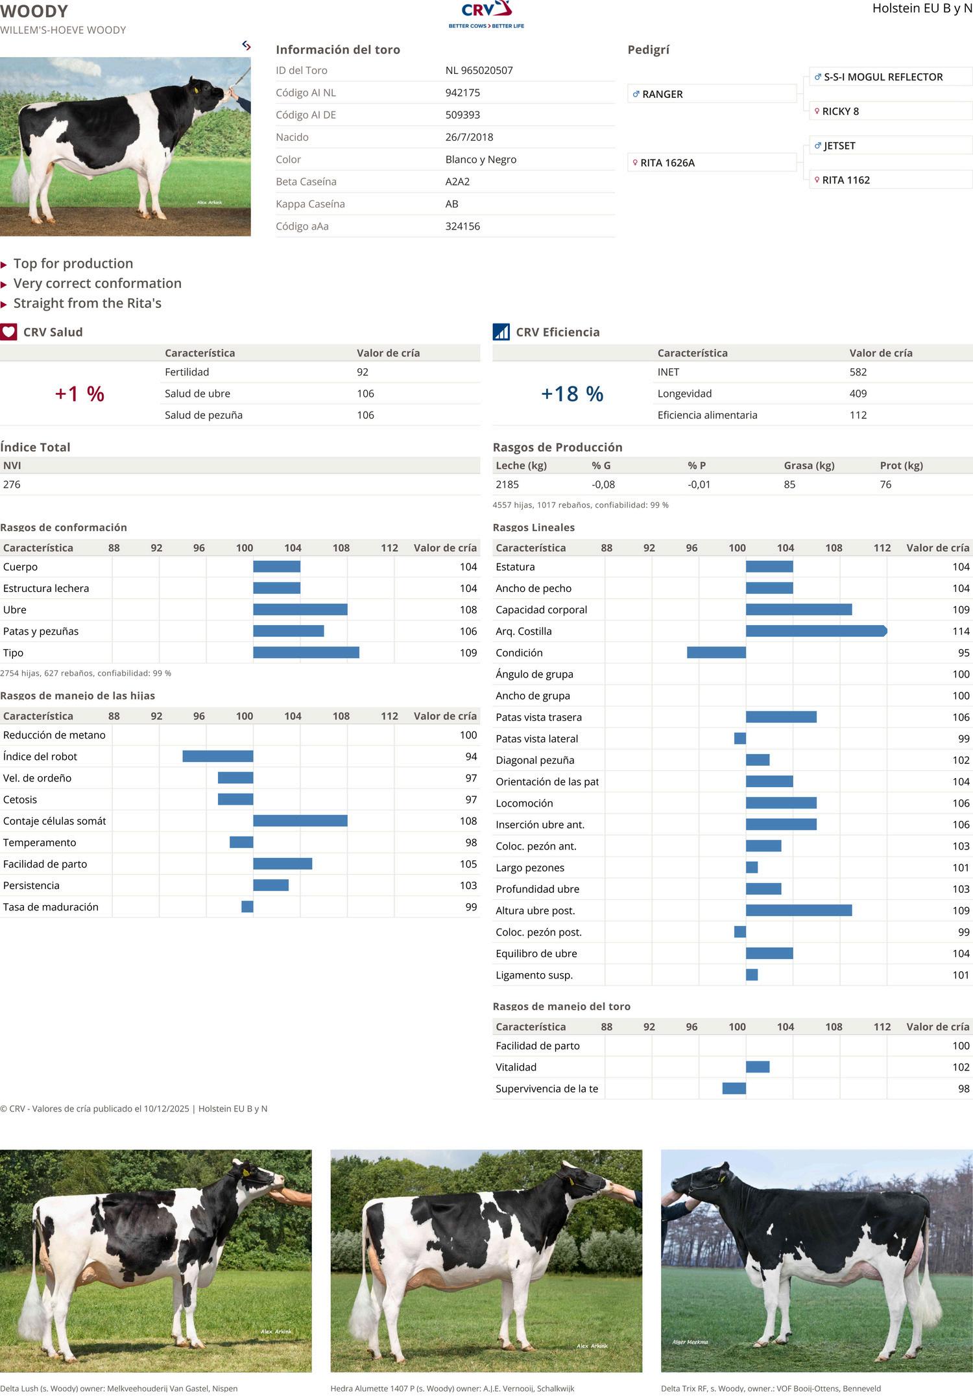This screenshot has width=973, height=1396.
Task: Click bullet arrow before Very correct conformation
Action: tap(4, 285)
